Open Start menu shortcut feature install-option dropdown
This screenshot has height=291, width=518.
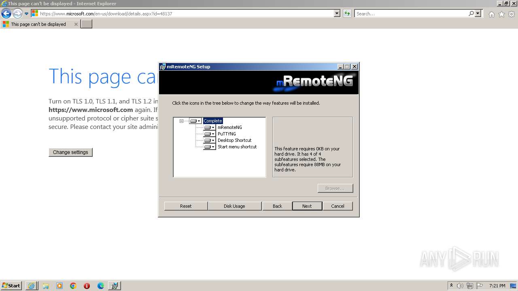[x=209, y=147]
